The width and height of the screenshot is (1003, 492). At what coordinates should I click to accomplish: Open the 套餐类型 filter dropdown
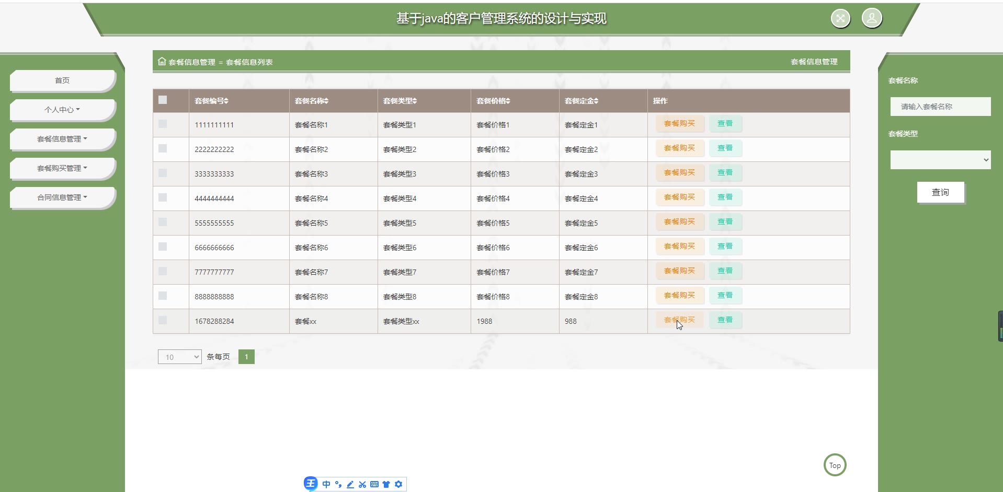click(x=940, y=160)
